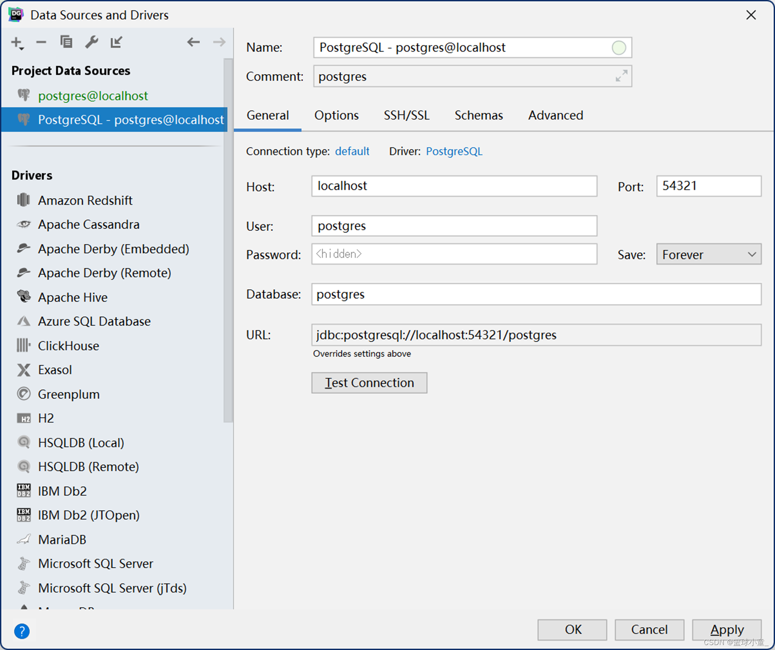Screen dimensions: 775x650
Task: Select the H2 driver
Action: (x=46, y=418)
